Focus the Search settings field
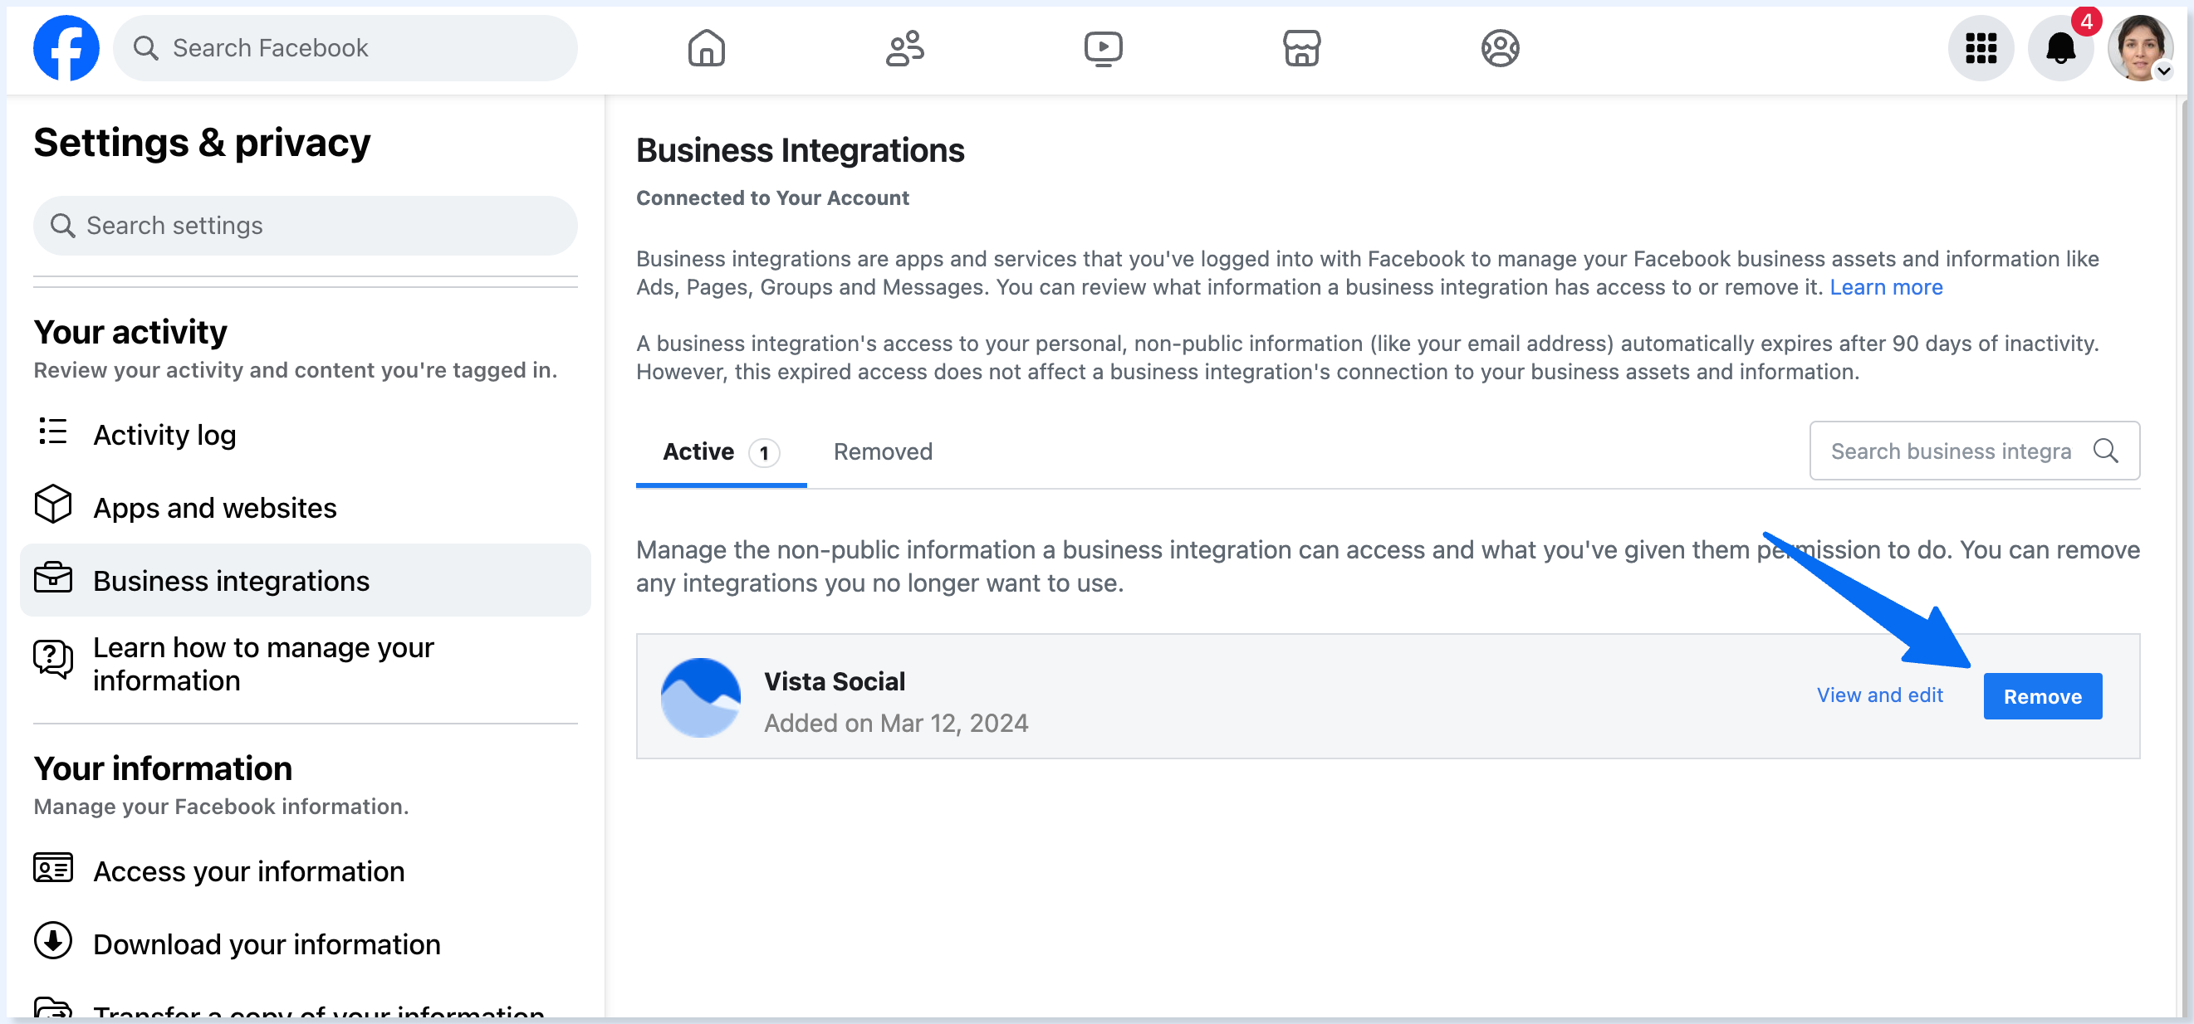This screenshot has width=2194, height=1024. point(305,226)
